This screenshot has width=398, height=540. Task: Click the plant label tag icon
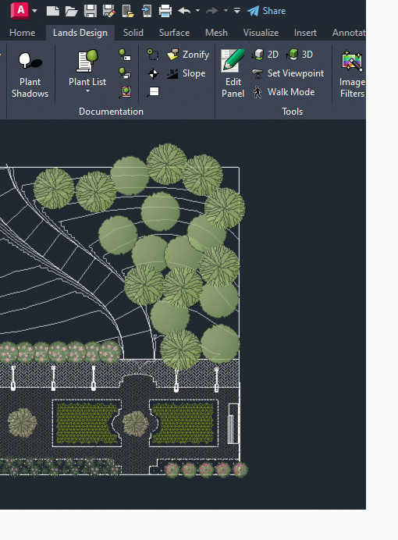(125, 55)
